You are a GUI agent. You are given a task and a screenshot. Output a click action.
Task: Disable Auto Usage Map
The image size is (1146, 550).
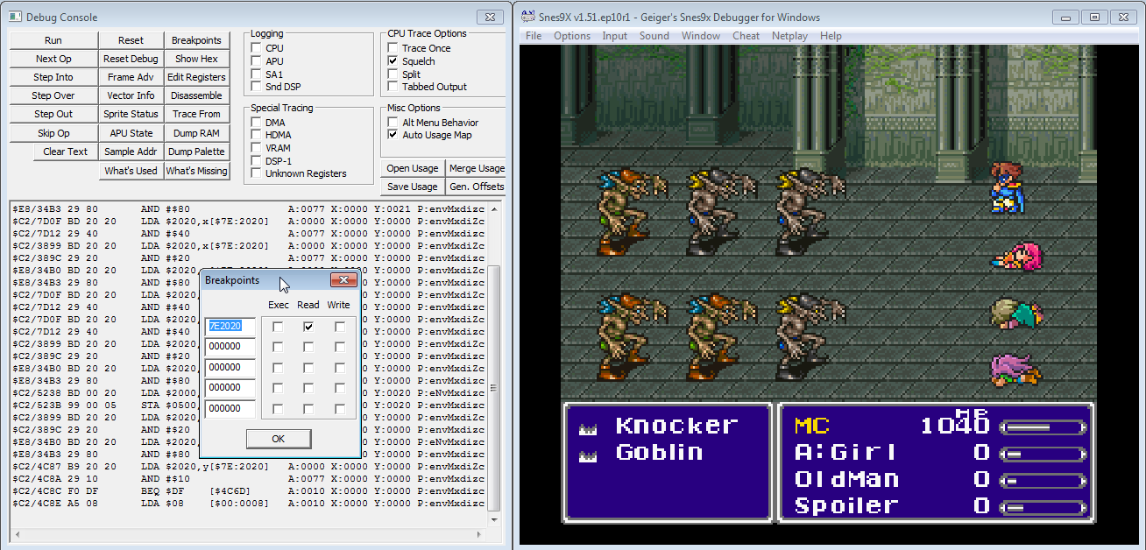[x=393, y=135]
